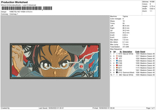
Task: Select the Max Jump value 7.0 mm
Action: [x=126, y=44]
